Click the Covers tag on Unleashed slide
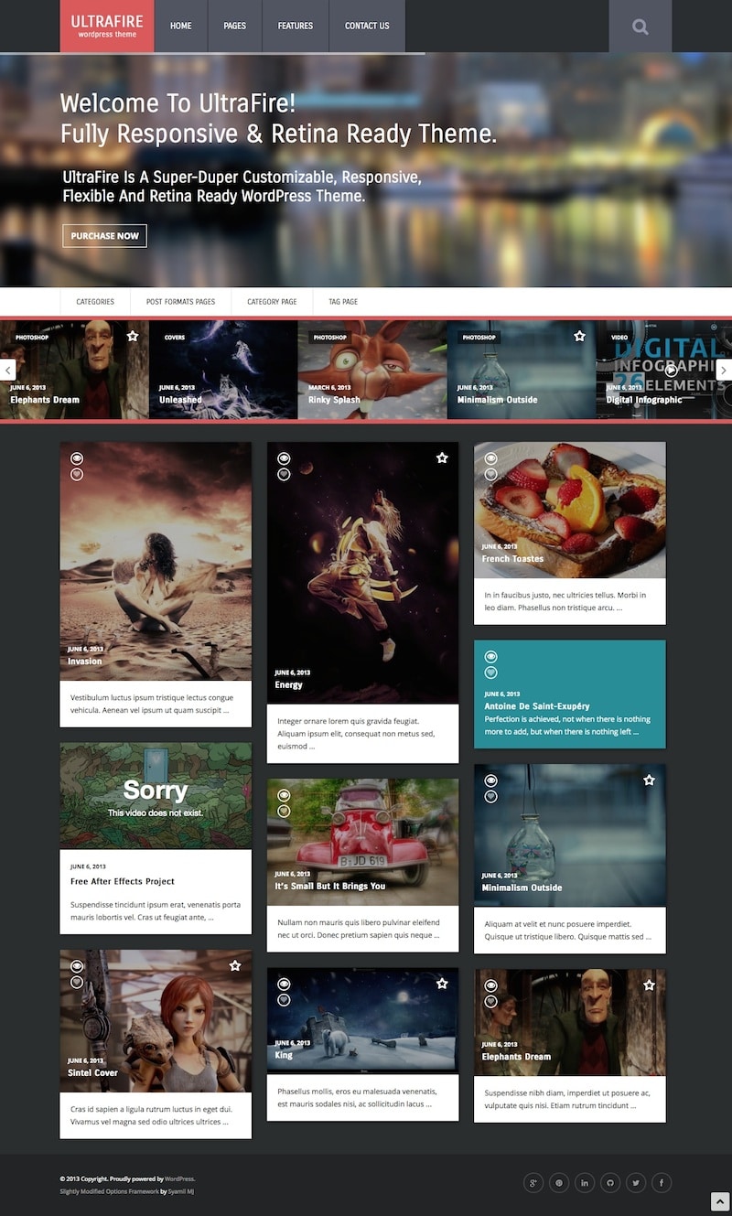Image resolution: width=732 pixels, height=1216 pixels. point(175,338)
